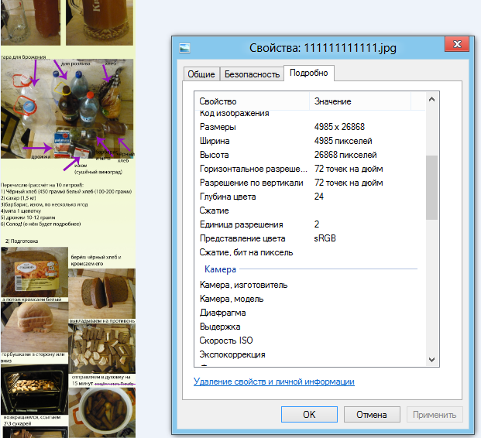
Task: Select the Скорость ISO row
Action: coord(310,340)
